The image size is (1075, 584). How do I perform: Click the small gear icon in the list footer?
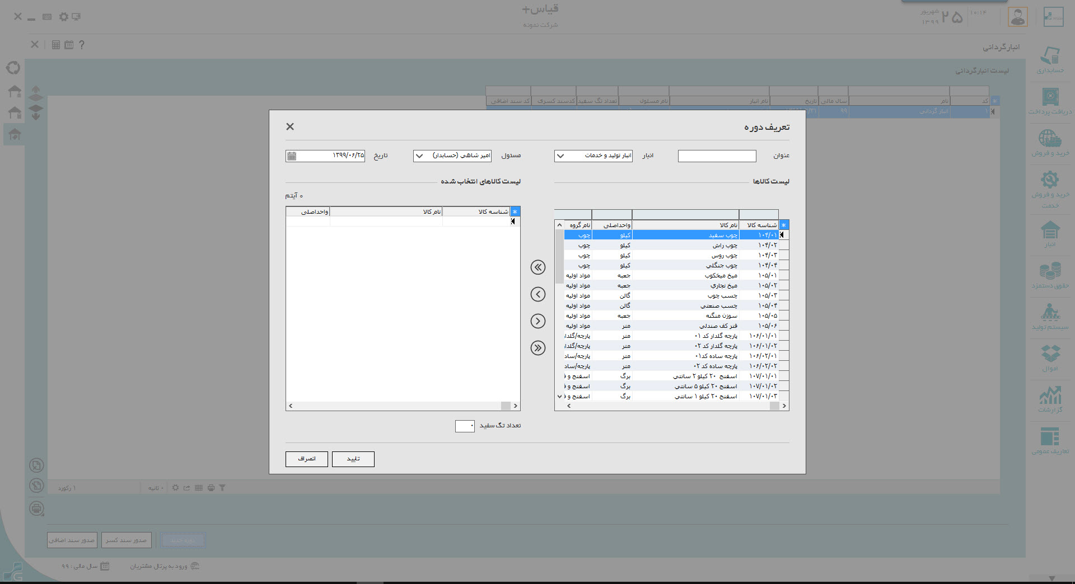click(175, 488)
